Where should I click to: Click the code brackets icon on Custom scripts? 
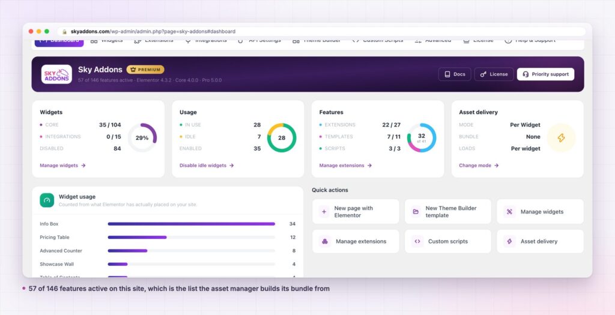click(x=417, y=241)
